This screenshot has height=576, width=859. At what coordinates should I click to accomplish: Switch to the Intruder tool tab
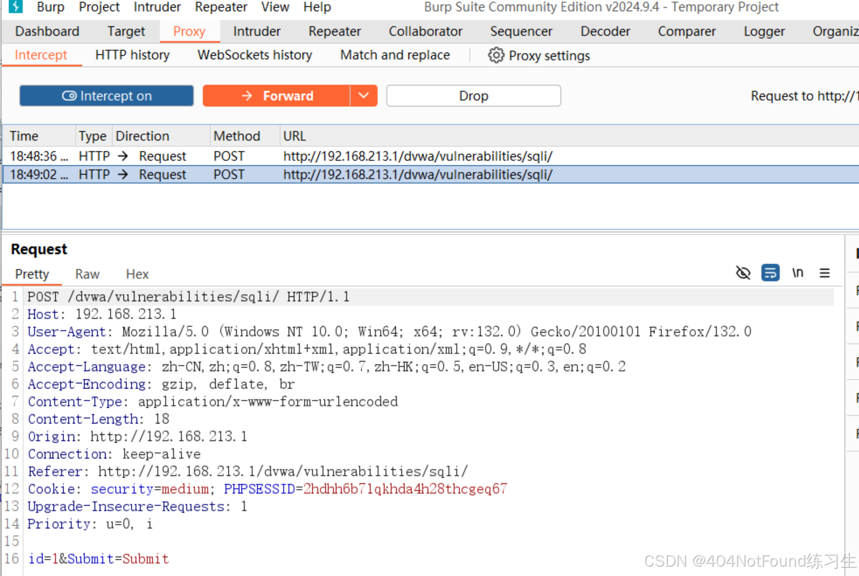point(256,31)
